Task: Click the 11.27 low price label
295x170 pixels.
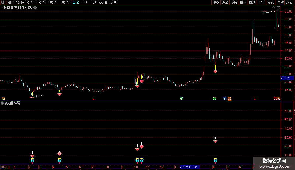Action: [39, 96]
